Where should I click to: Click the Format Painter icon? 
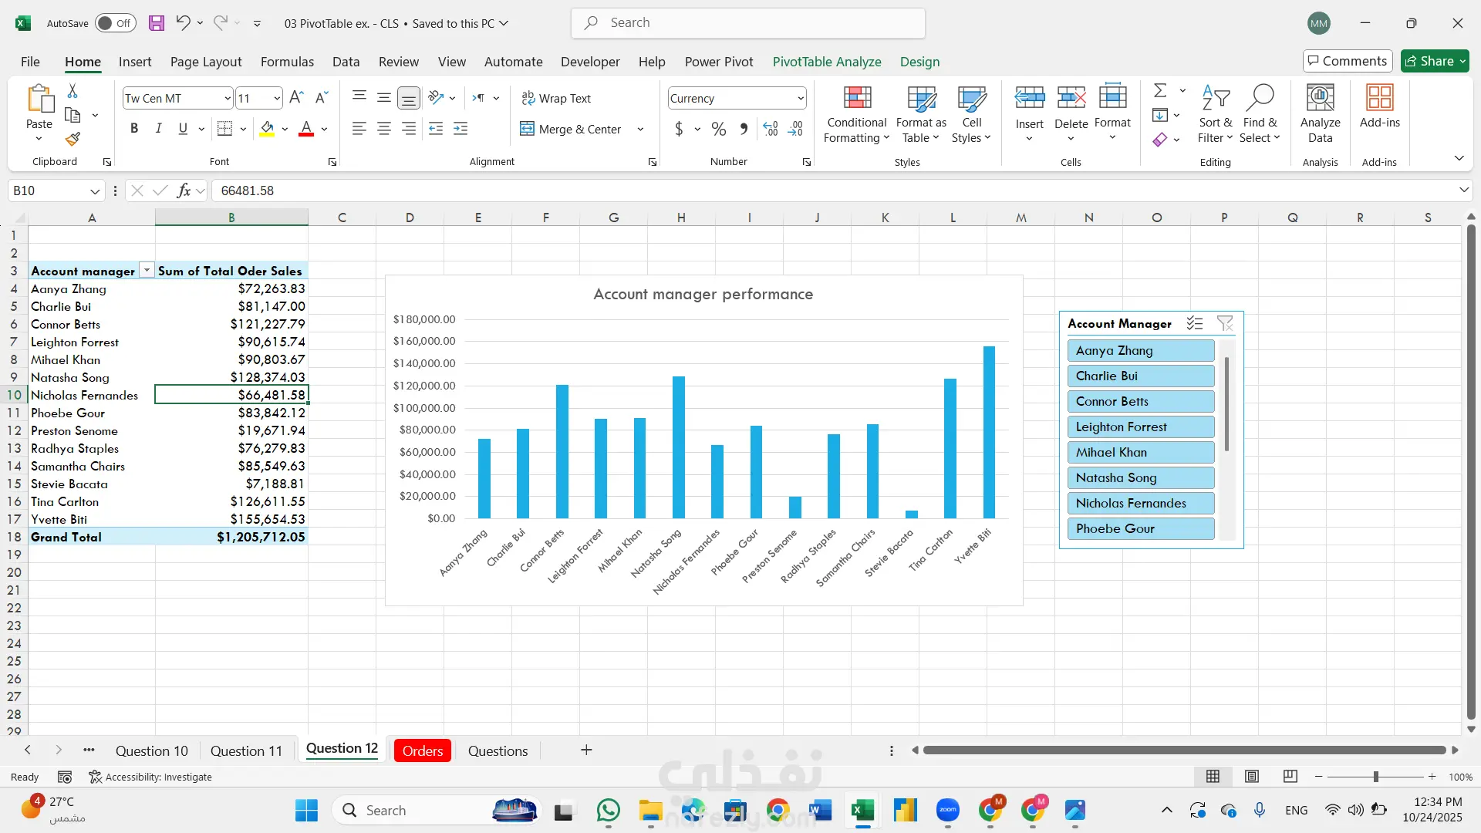pyautogui.click(x=73, y=139)
